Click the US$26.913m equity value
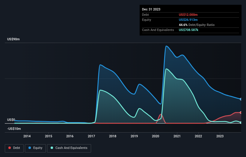 point(188,20)
